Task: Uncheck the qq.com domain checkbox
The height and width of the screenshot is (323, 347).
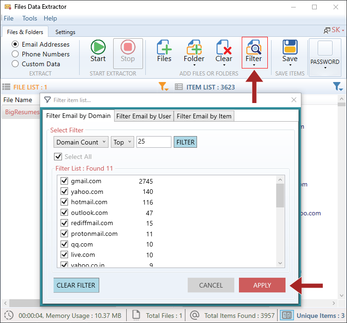Action: [64, 244]
